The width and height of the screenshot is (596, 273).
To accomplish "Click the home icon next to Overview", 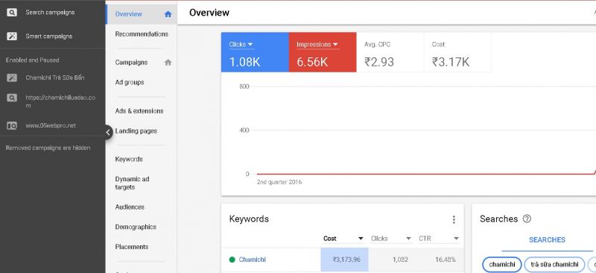I will (x=168, y=14).
